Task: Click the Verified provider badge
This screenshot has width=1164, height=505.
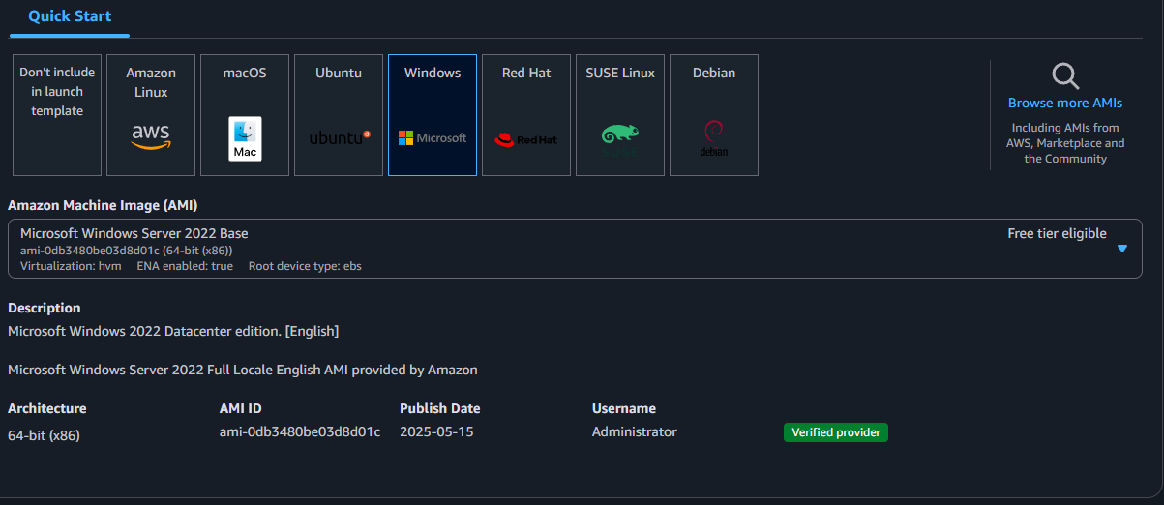Action: (x=835, y=432)
